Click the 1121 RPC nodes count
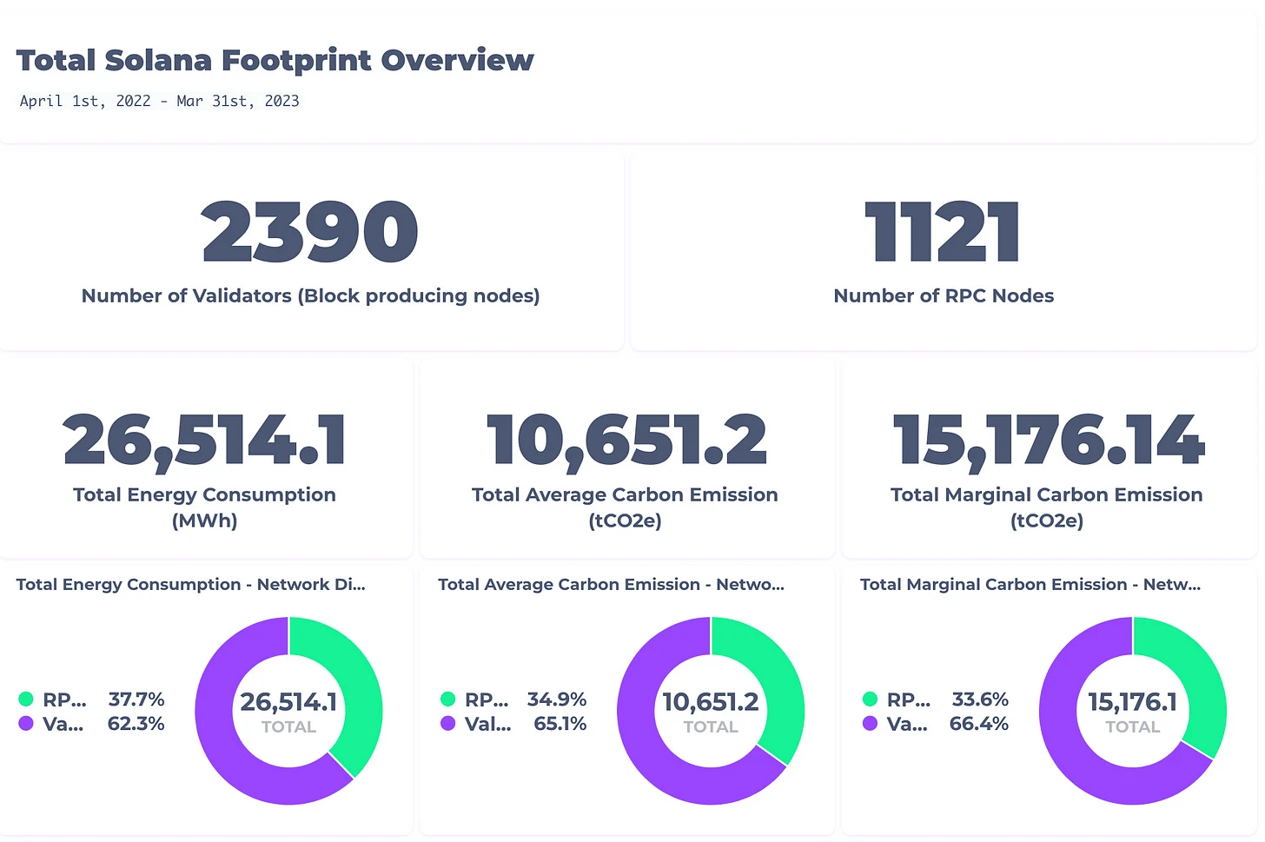Screen dimensions: 1265x842 point(943,232)
